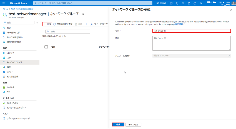Click the 名前 input field

point(192,31)
